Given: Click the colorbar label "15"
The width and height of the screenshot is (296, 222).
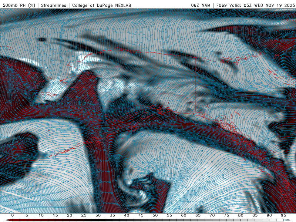Looking at the screenshot, I should 55,215.
